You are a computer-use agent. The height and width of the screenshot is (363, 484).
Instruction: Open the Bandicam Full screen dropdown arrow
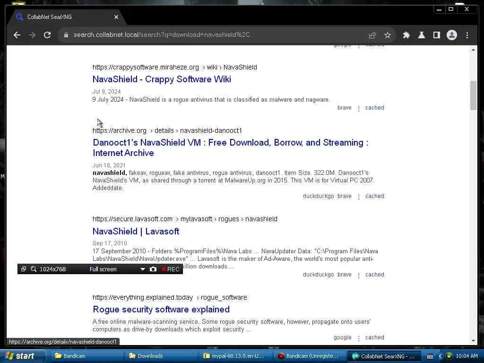pos(143,269)
